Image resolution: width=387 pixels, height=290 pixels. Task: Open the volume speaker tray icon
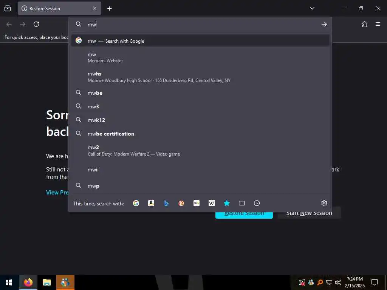tap(338, 282)
